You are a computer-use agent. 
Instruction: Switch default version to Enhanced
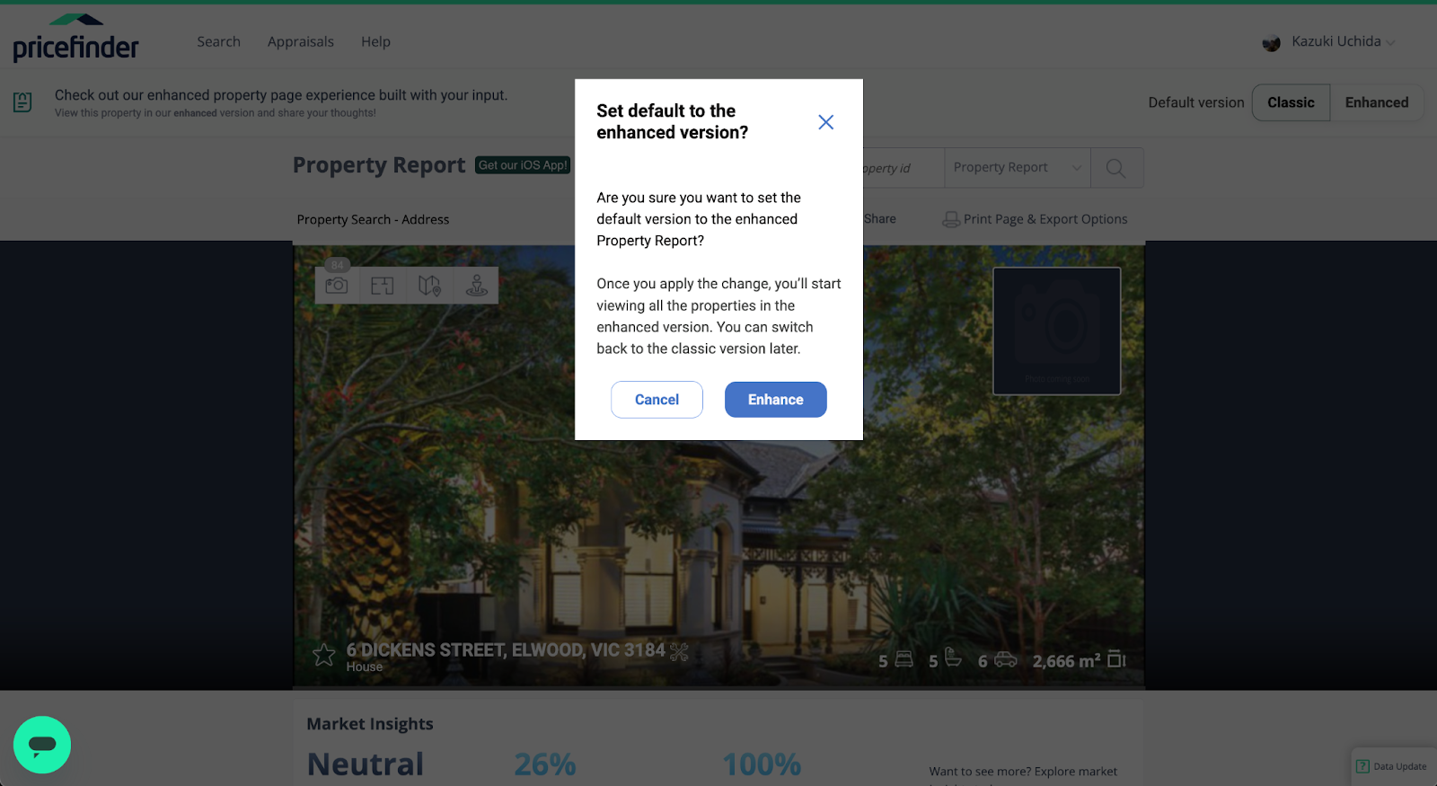click(1377, 102)
